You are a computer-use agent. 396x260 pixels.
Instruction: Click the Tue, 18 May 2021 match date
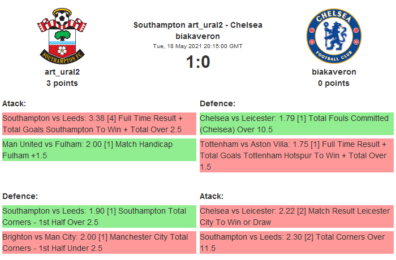coord(198,46)
